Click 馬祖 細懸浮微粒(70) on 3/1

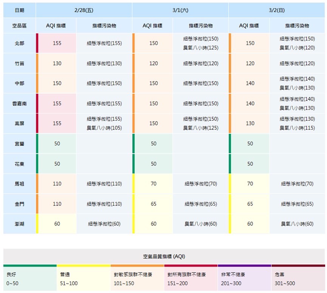pyautogui.click(x=201, y=184)
